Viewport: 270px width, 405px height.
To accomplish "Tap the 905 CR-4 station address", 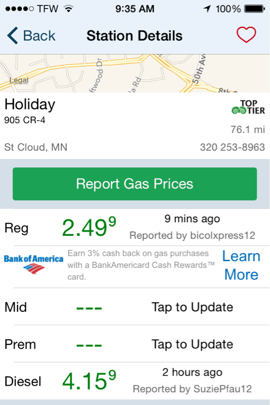I will (25, 120).
